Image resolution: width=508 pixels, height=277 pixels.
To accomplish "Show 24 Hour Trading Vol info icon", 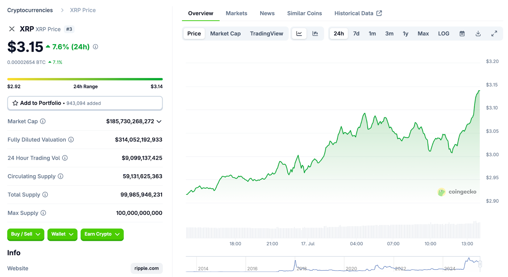I will tap(65, 158).
